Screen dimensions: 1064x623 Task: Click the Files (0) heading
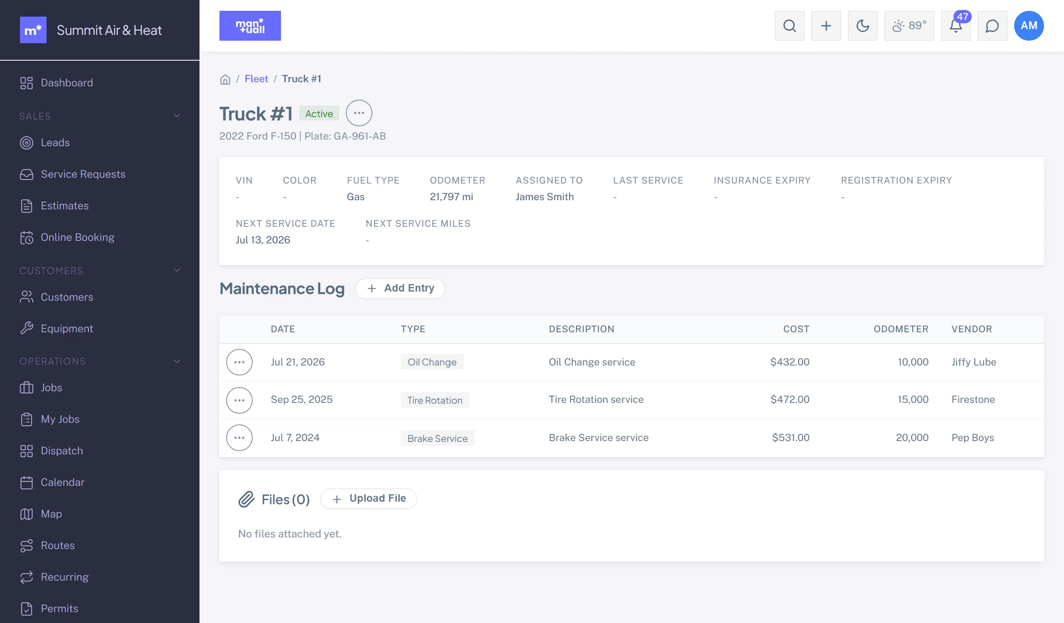pyautogui.click(x=286, y=499)
